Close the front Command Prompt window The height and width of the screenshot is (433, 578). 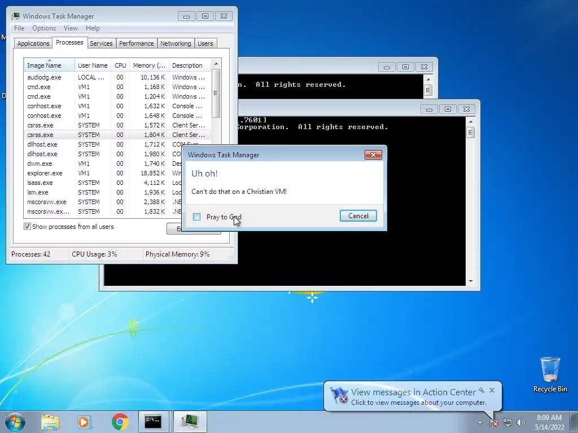click(466, 109)
